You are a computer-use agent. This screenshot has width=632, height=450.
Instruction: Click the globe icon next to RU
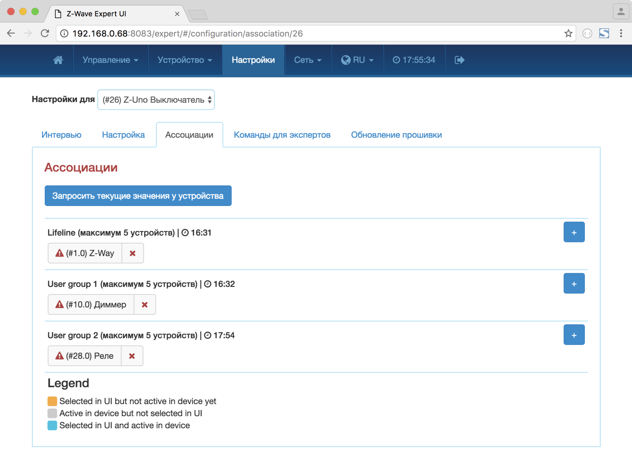click(346, 60)
